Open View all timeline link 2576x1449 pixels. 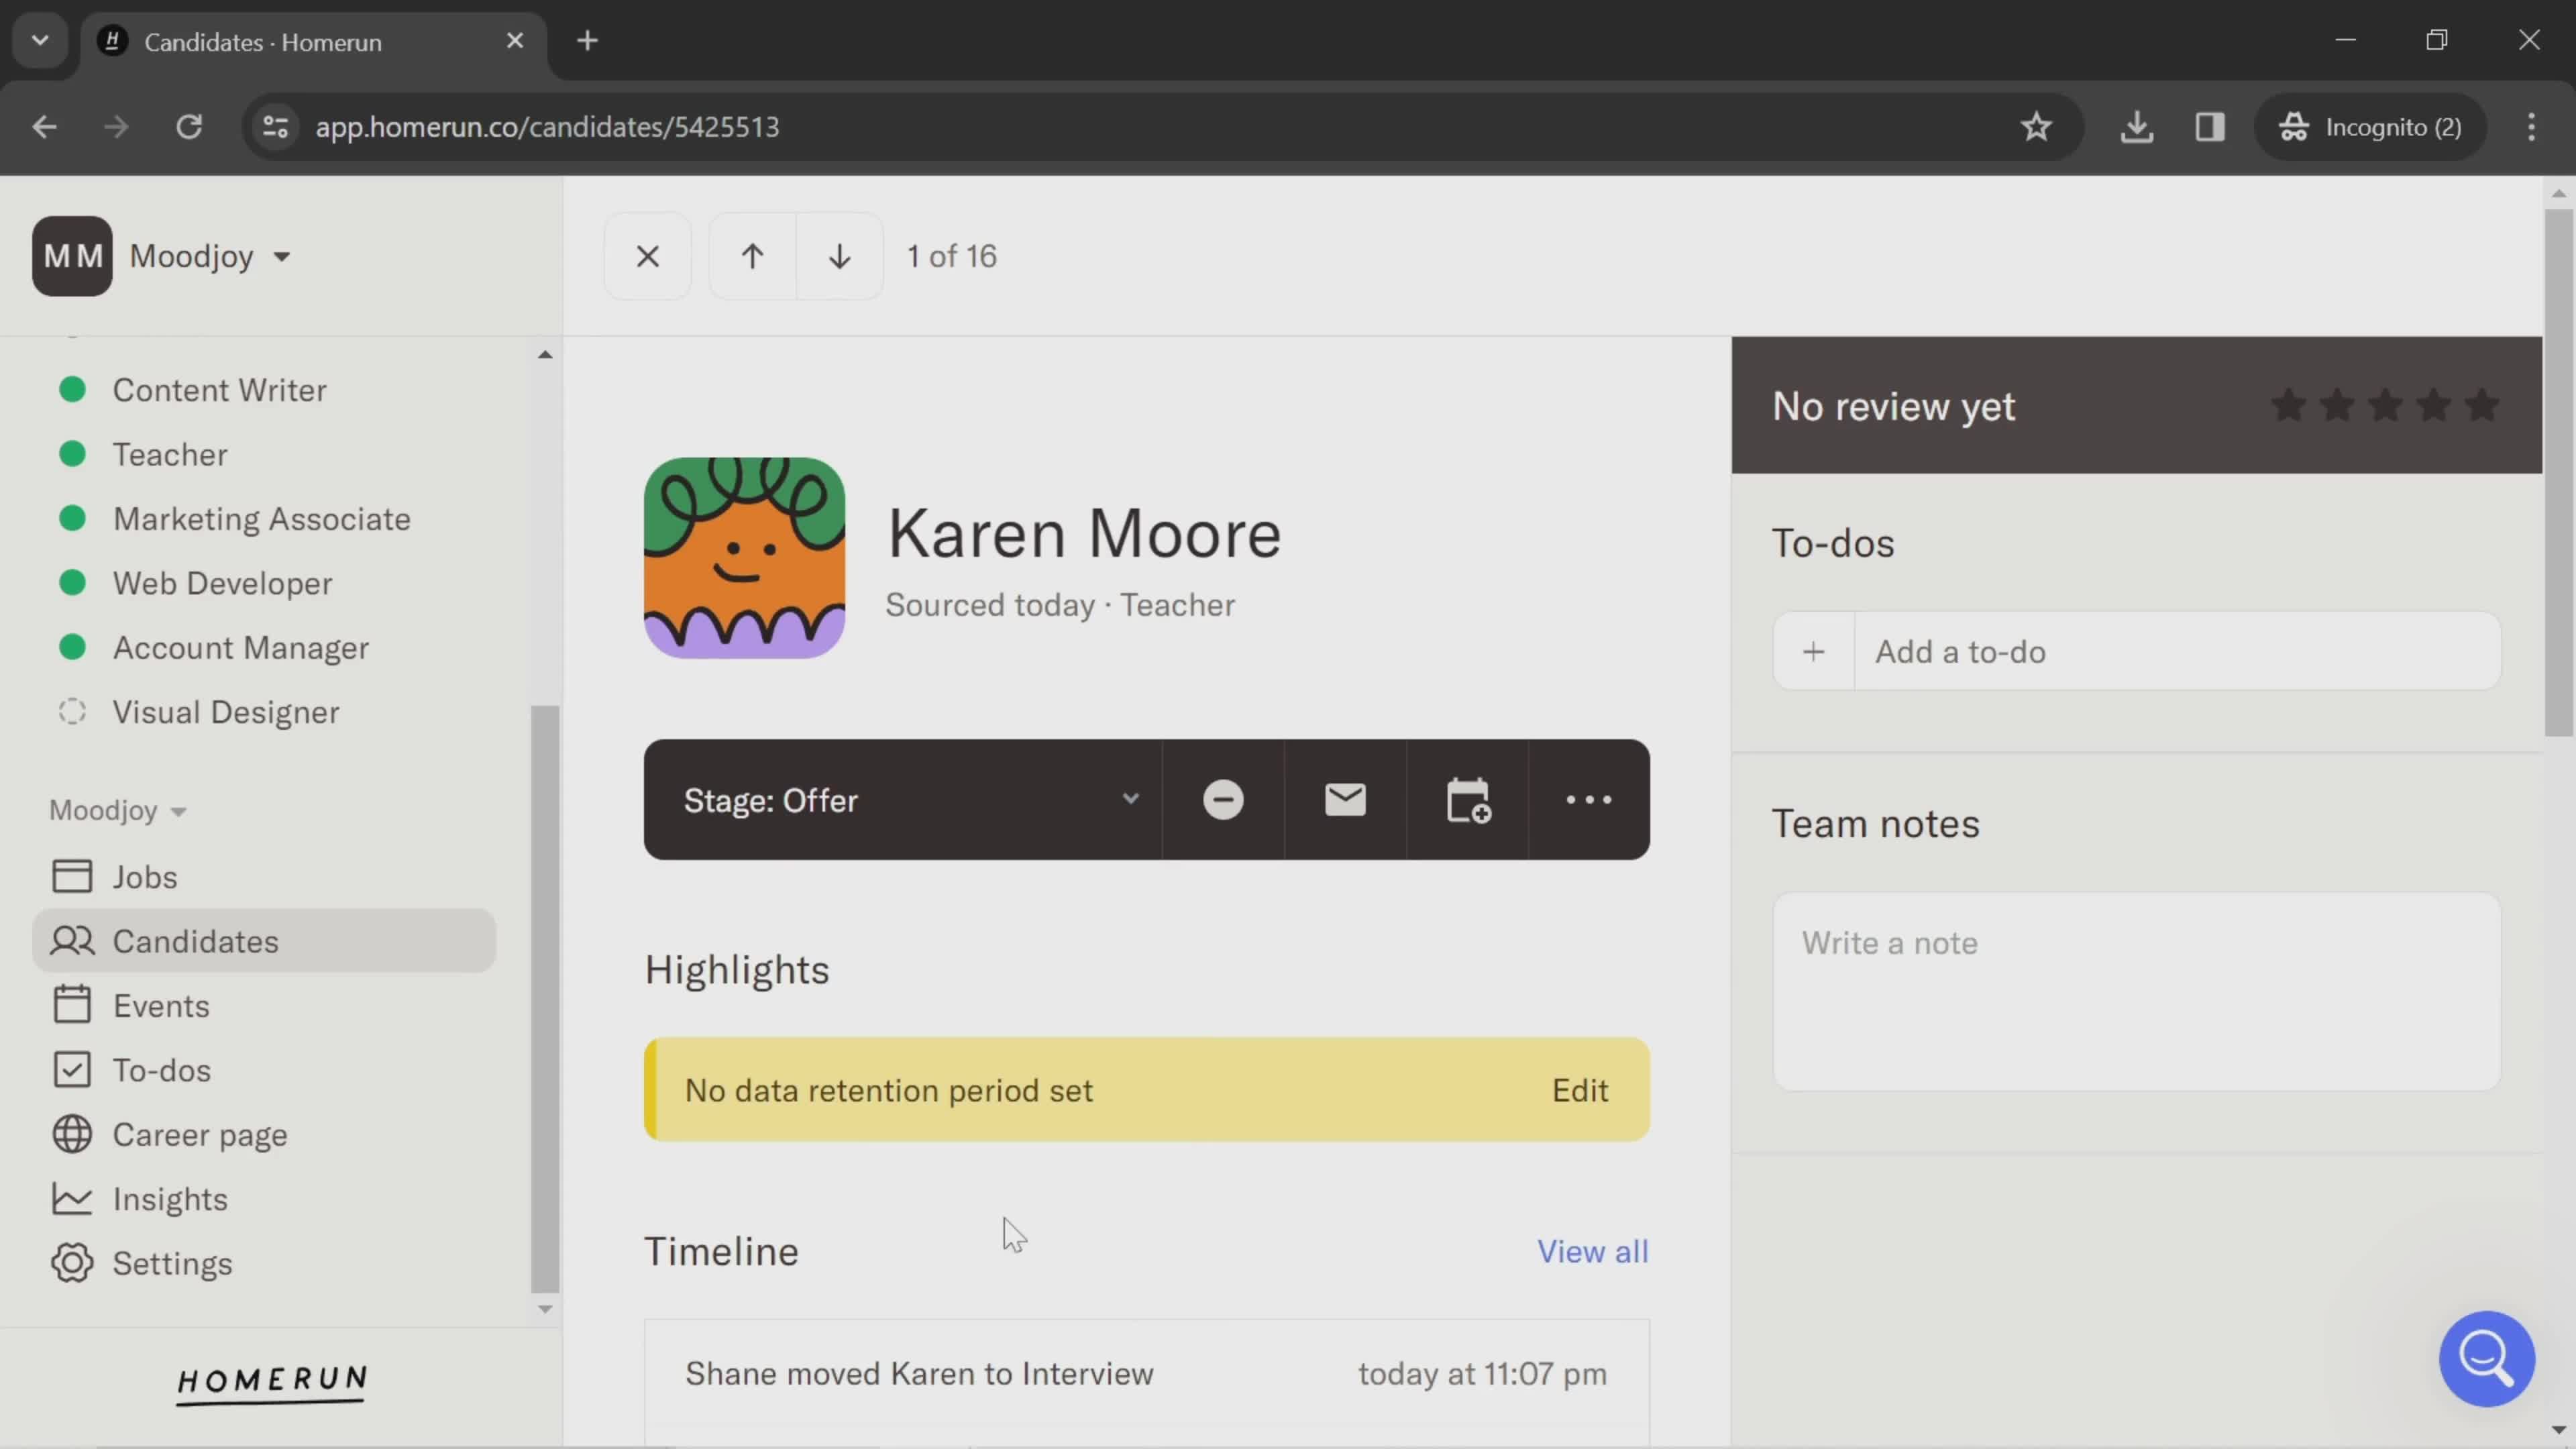[x=1592, y=1251]
